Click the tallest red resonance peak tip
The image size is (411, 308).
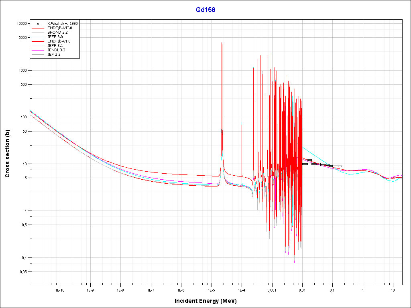tap(222, 42)
